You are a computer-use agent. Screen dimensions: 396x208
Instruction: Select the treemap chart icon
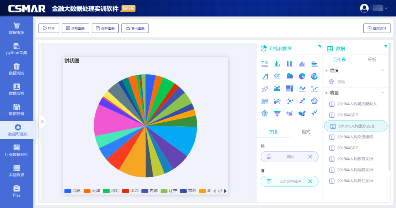289,88
